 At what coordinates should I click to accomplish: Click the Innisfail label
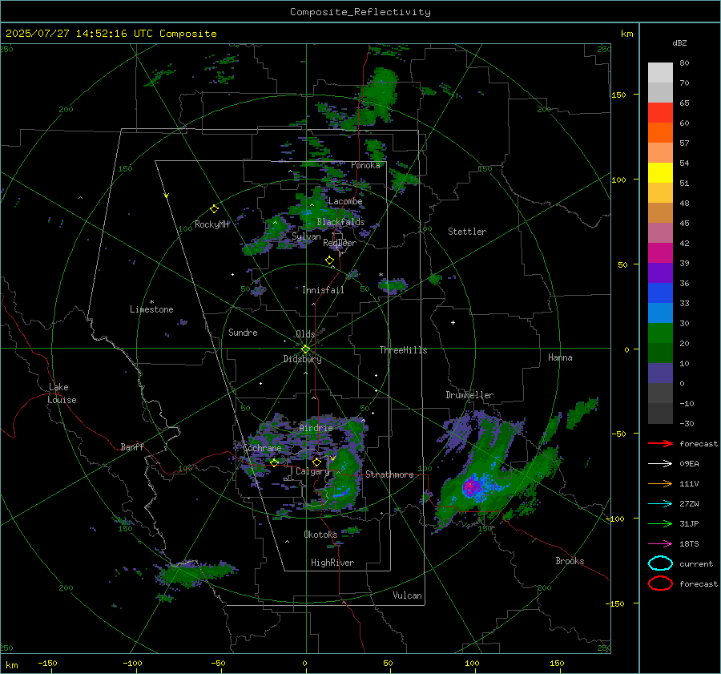(x=323, y=290)
